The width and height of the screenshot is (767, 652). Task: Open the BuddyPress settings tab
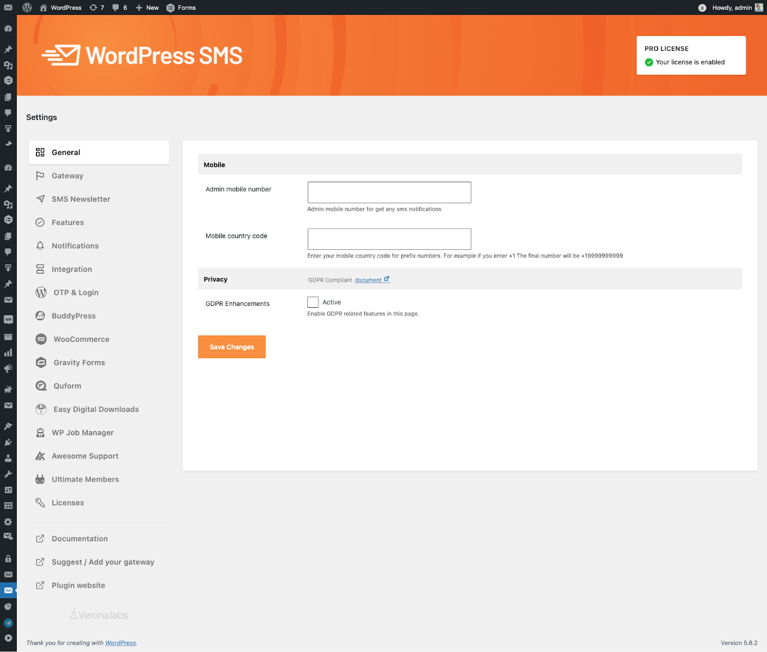(99, 316)
